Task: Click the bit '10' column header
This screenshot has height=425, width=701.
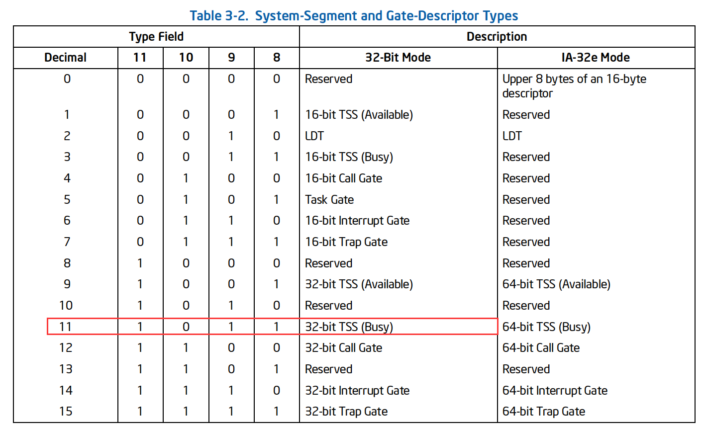Action: point(186,58)
